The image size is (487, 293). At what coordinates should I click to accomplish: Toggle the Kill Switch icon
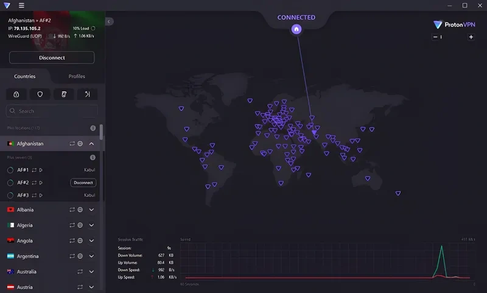[64, 94]
